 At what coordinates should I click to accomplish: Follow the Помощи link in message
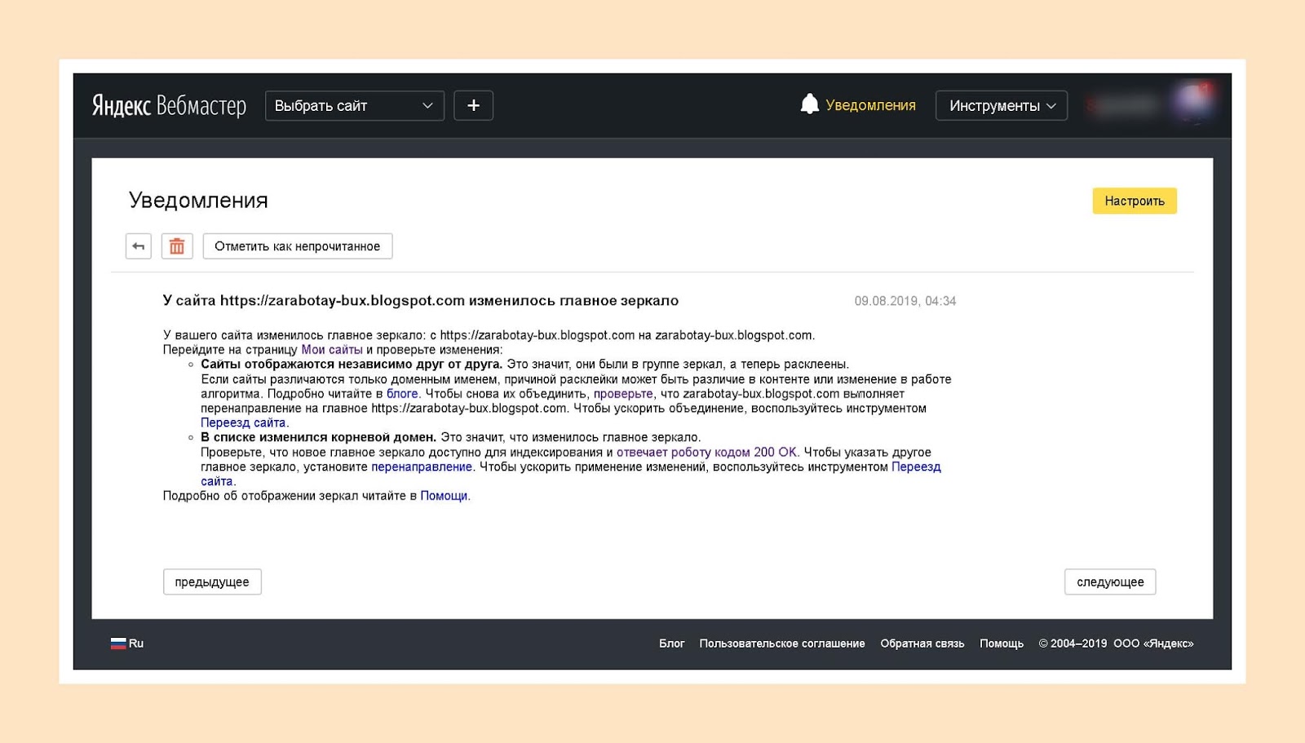tap(444, 496)
